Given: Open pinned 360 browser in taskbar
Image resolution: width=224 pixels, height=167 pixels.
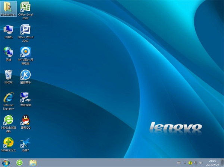Looking at the screenshot, I should [x=19, y=163].
